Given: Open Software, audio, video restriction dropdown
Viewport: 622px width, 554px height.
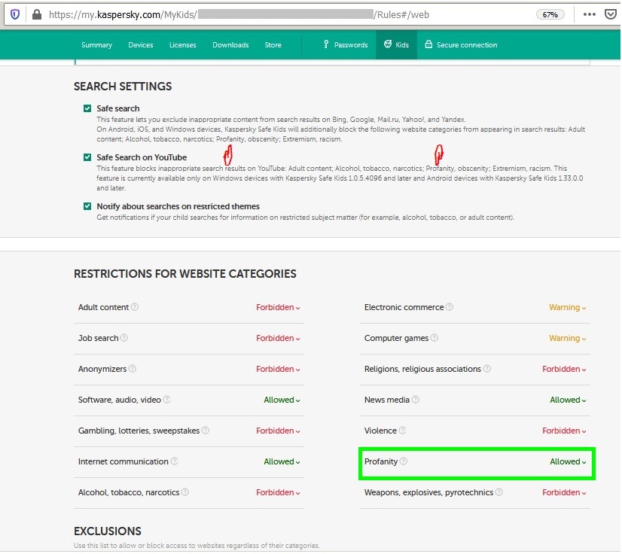Looking at the screenshot, I should tap(282, 400).
